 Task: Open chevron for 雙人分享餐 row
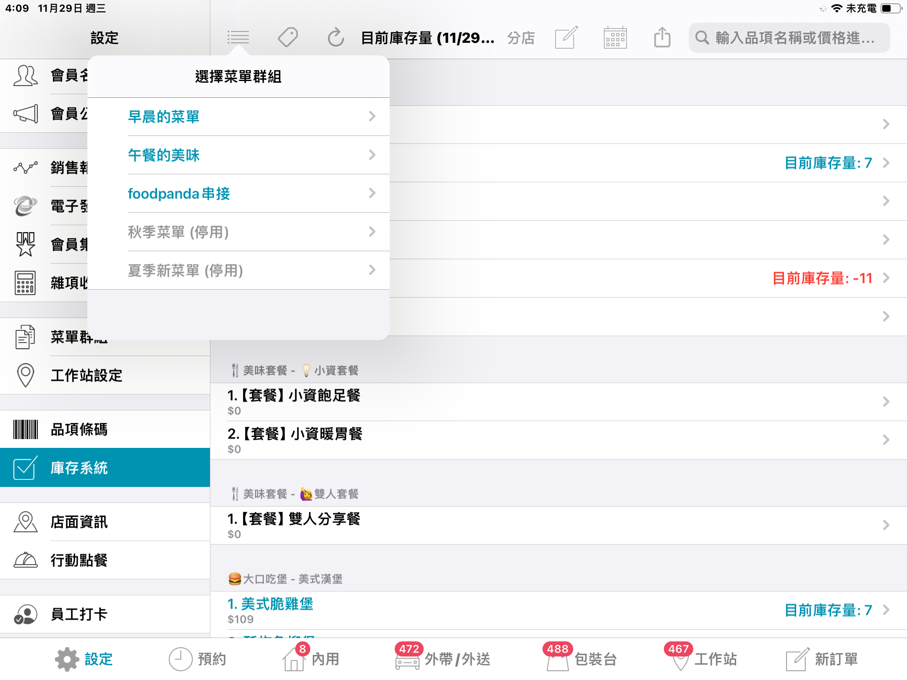[x=886, y=525]
